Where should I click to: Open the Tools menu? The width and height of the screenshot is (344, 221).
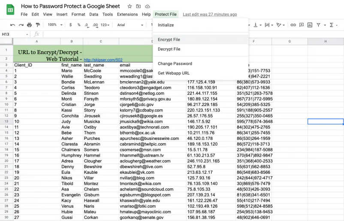coord(108,14)
